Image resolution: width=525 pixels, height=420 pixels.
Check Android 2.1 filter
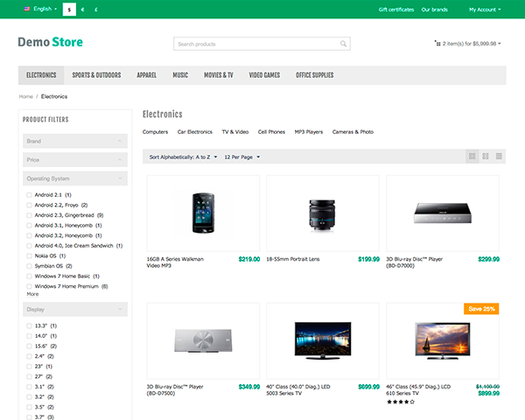tap(29, 195)
